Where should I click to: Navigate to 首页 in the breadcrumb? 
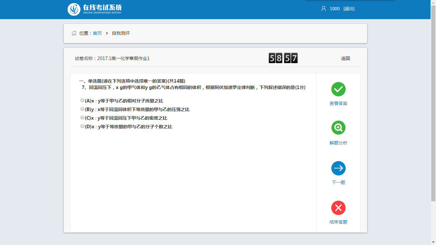pyautogui.click(x=97, y=33)
